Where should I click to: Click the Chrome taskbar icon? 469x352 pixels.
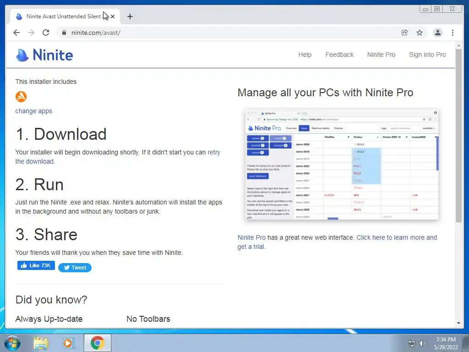pos(98,343)
